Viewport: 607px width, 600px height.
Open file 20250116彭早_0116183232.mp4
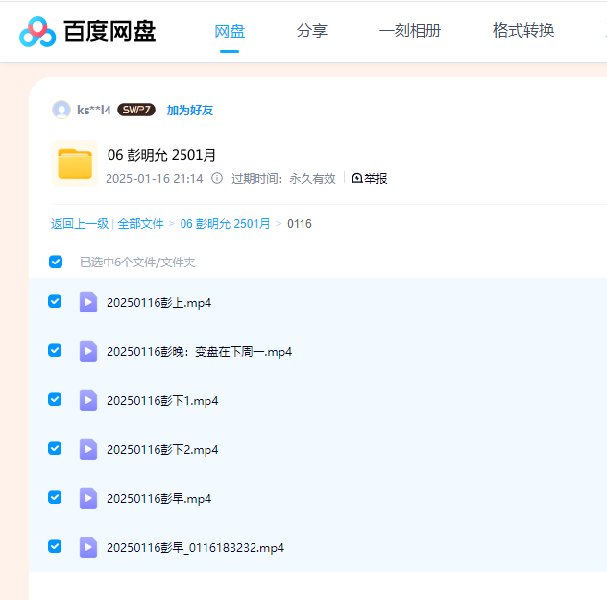195,548
